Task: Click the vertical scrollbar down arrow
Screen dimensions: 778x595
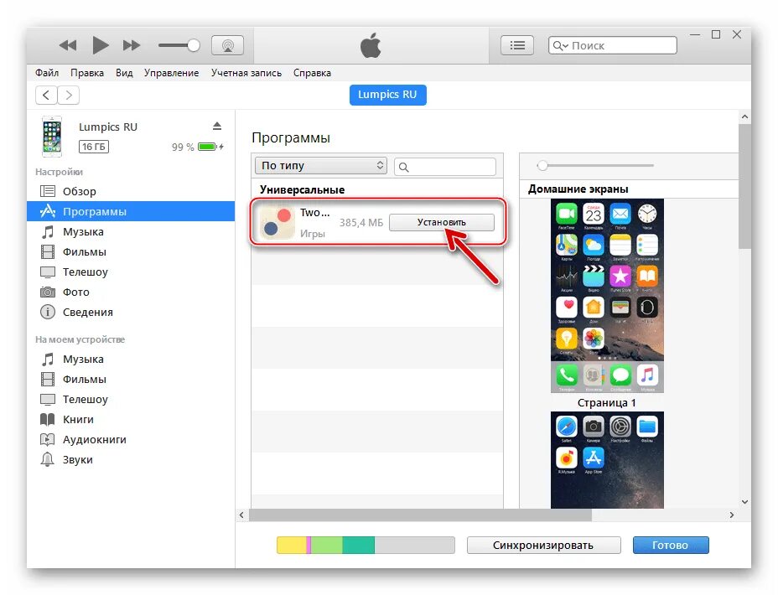Action: [x=744, y=502]
